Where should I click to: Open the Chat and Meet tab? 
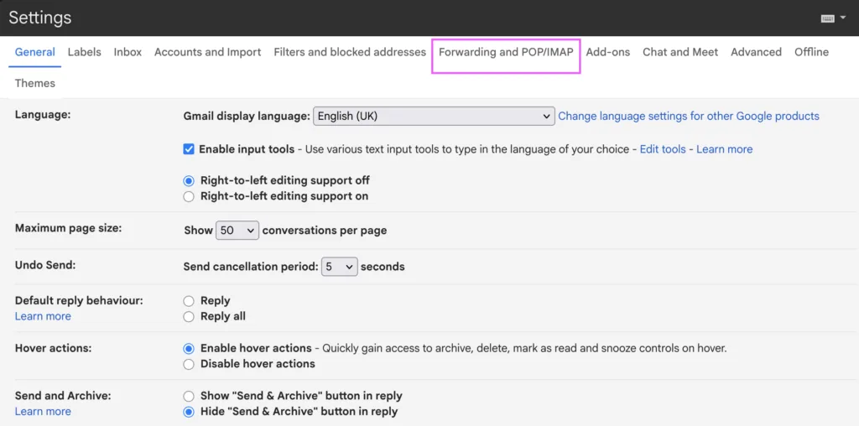tap(680, 52)
